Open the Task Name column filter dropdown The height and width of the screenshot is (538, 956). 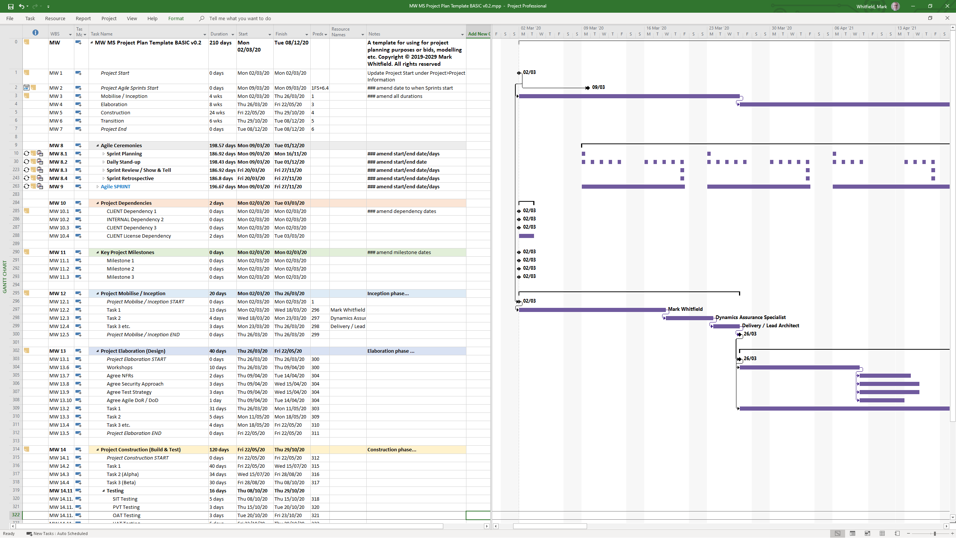click(205, 34)
